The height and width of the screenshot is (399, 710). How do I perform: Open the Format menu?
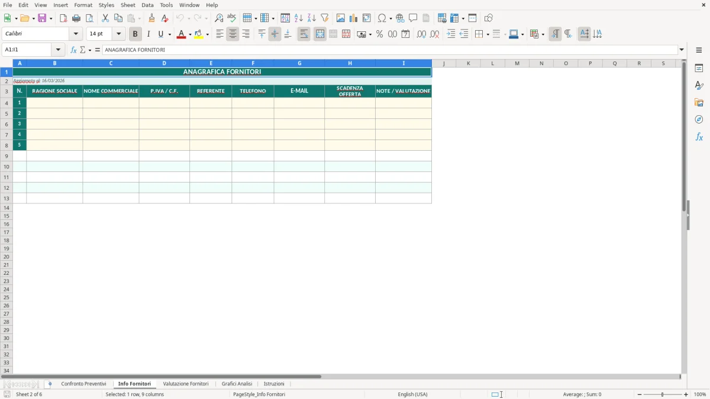[83, 5]
